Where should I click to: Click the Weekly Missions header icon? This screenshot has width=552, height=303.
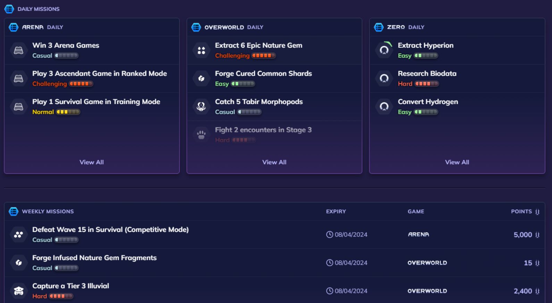point(14,211)
